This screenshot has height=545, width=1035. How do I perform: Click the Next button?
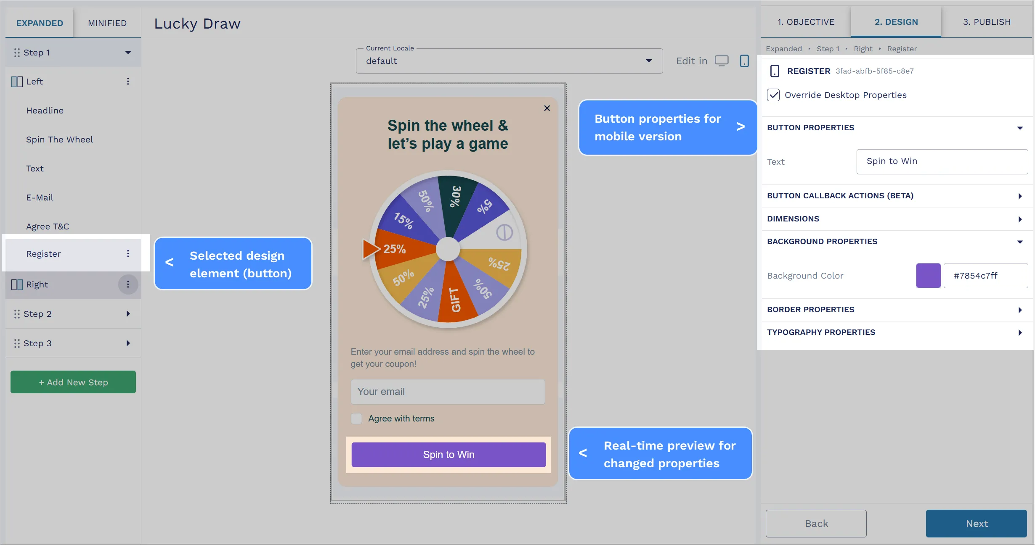(975, 522)
